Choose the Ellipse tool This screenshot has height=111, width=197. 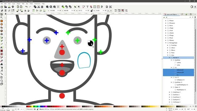click(2, 24)
